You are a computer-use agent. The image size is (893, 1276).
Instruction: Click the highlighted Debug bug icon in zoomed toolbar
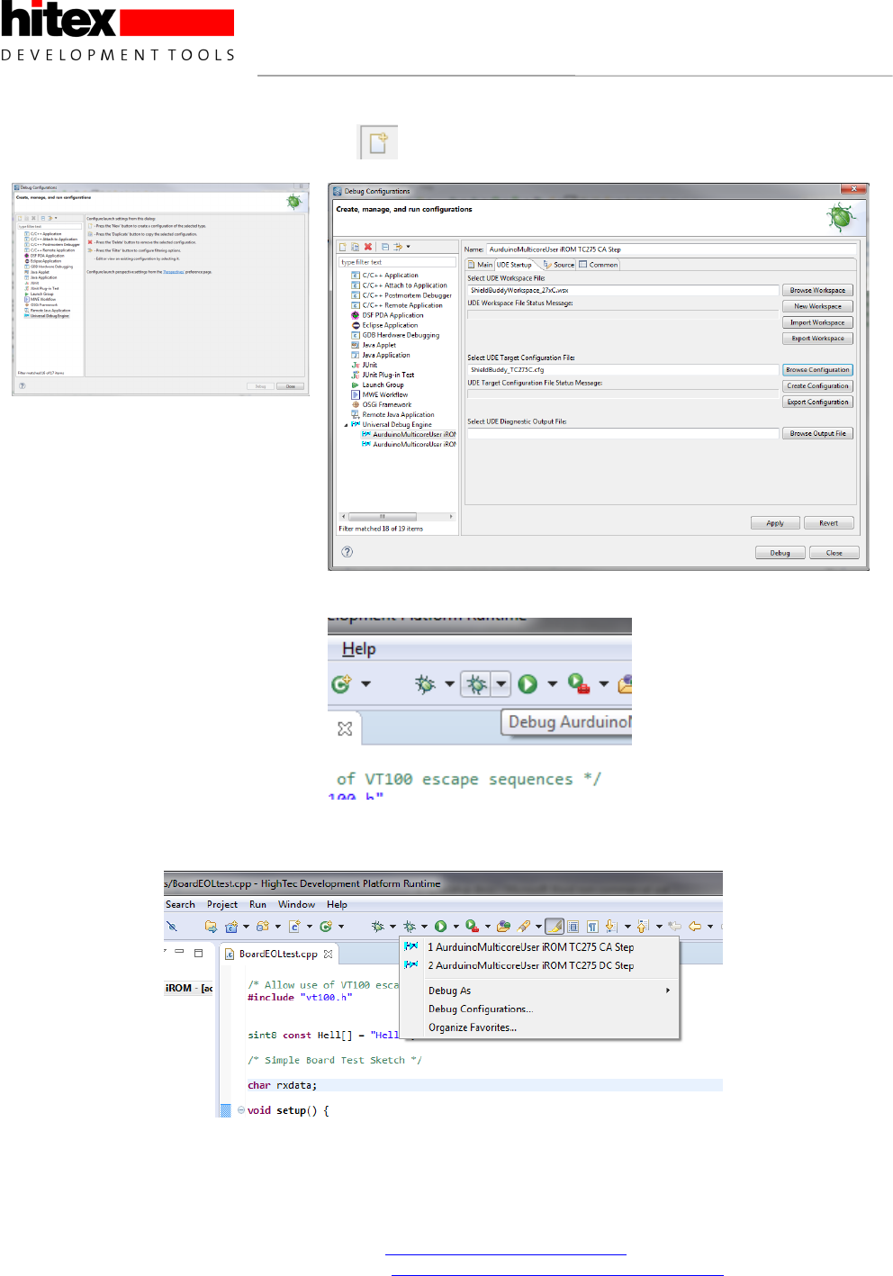click(476, 684)
